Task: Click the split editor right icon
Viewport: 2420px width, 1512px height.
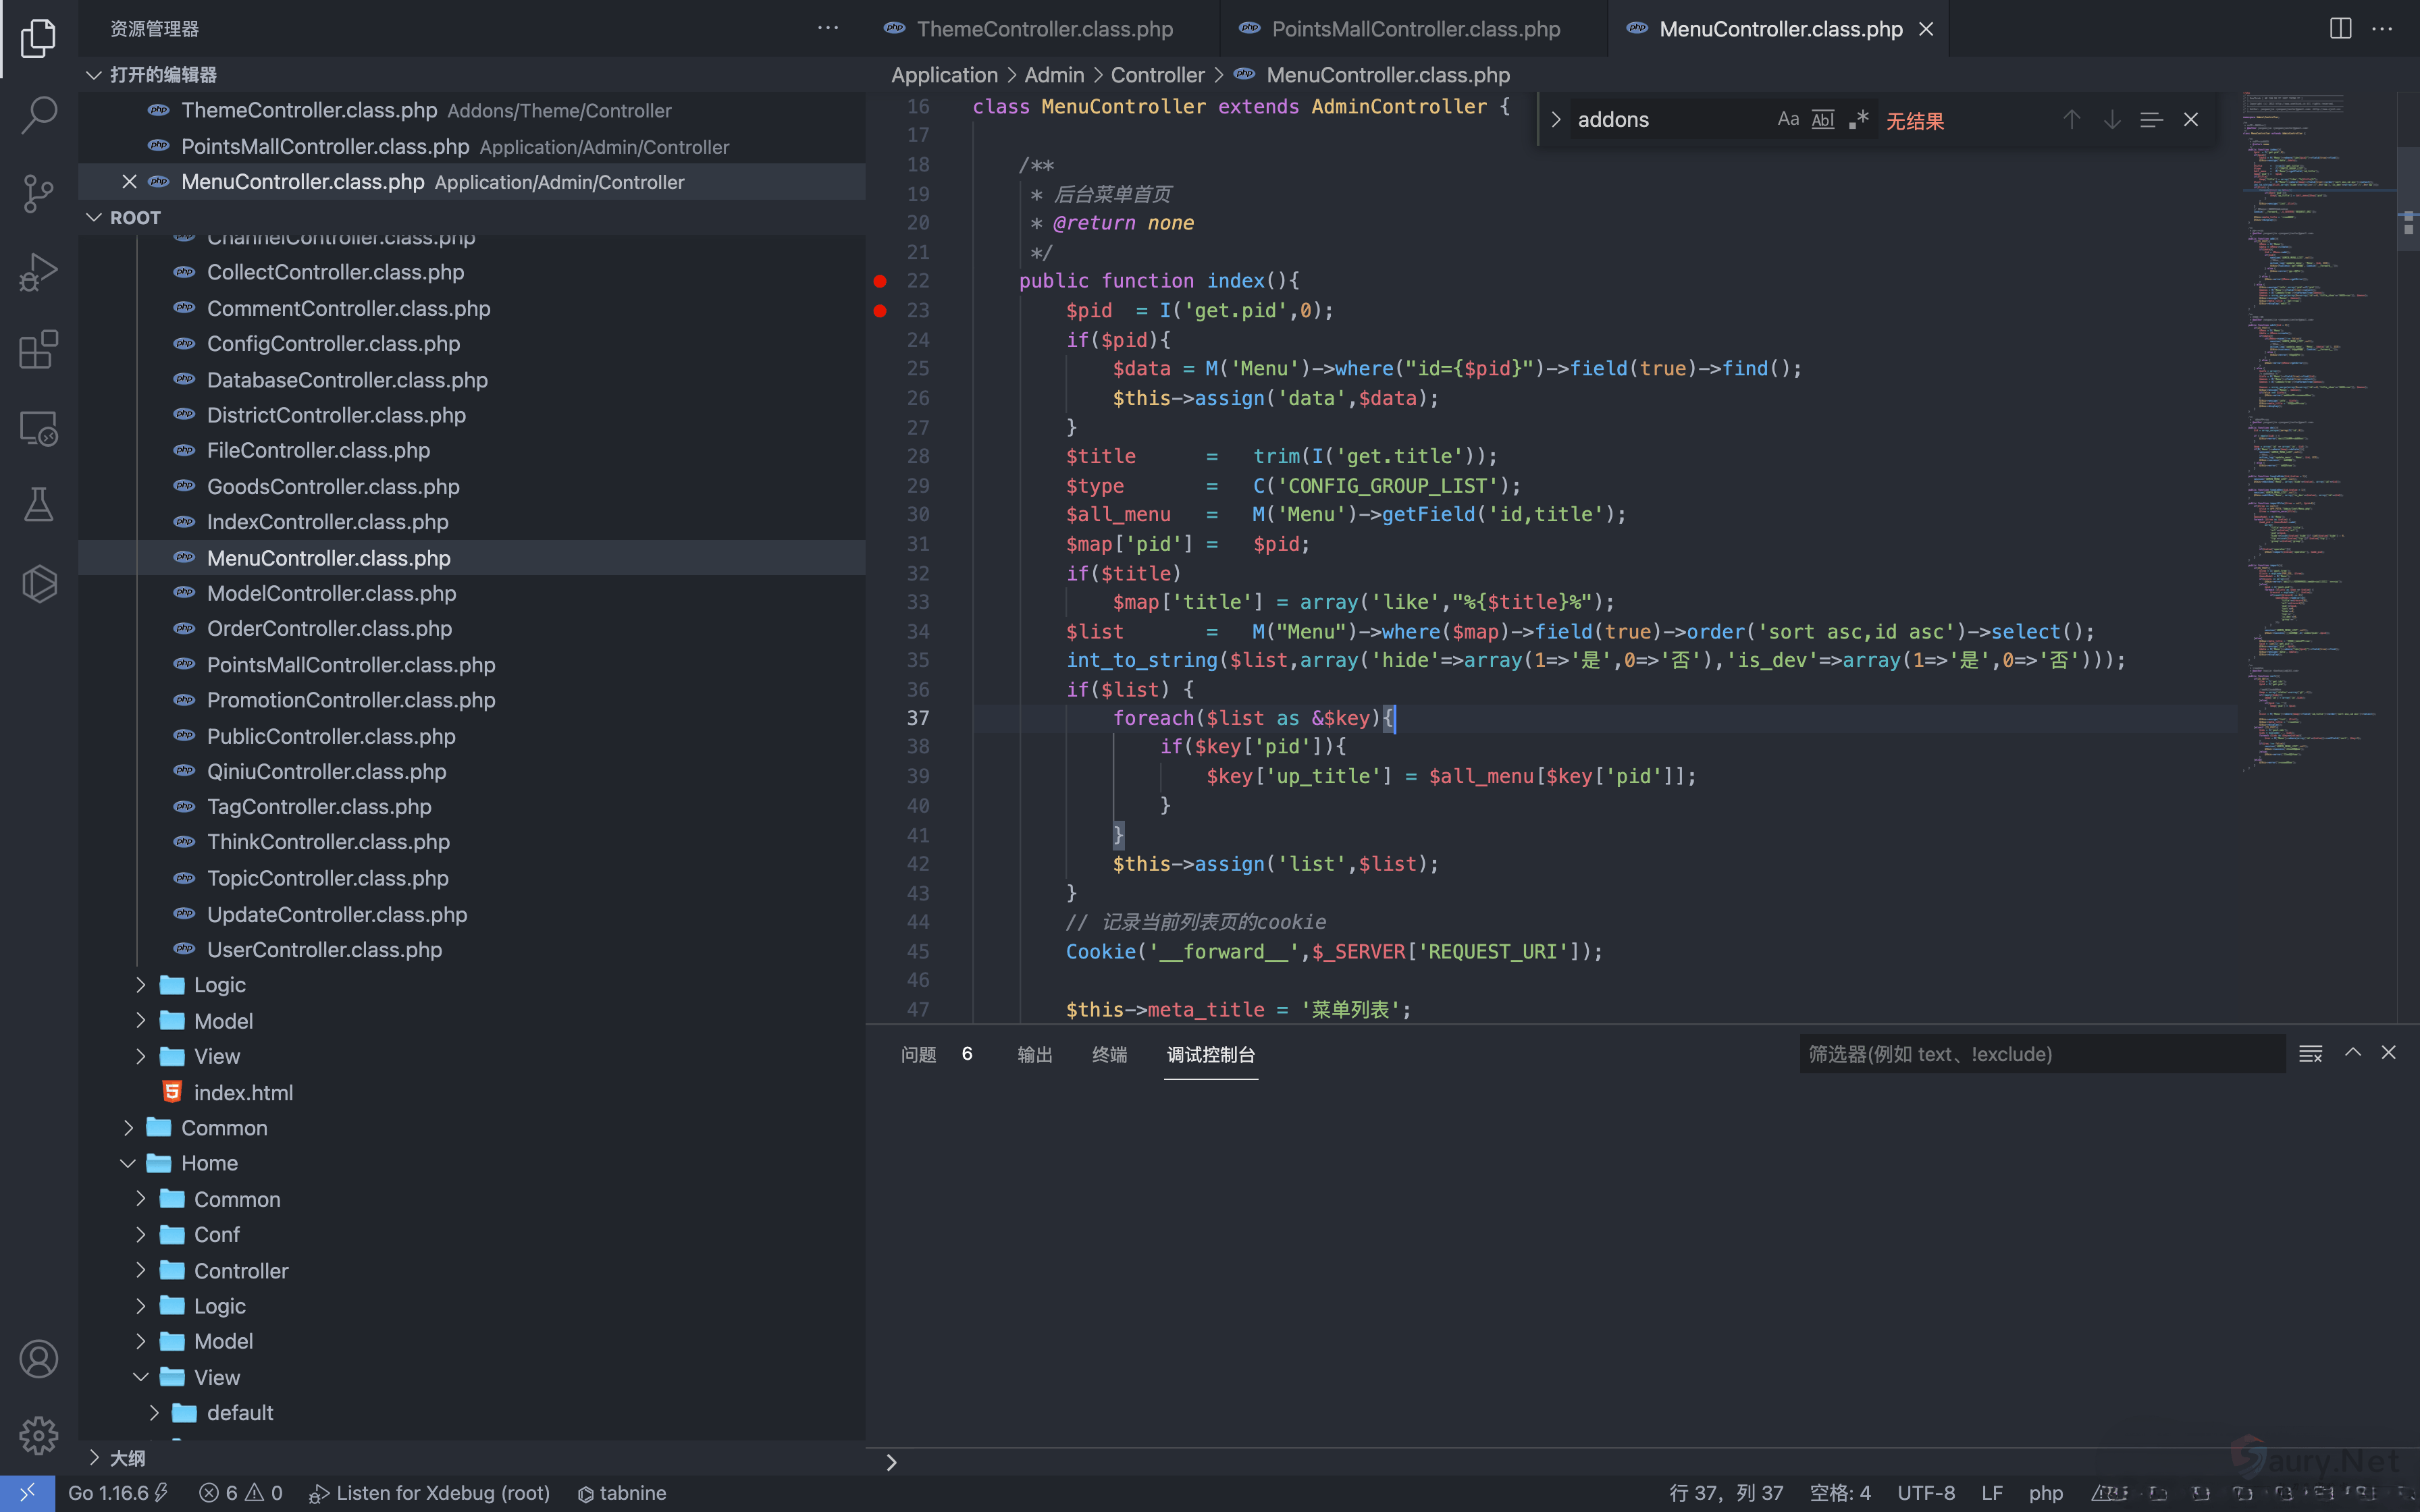Action: click(2340, 29)
